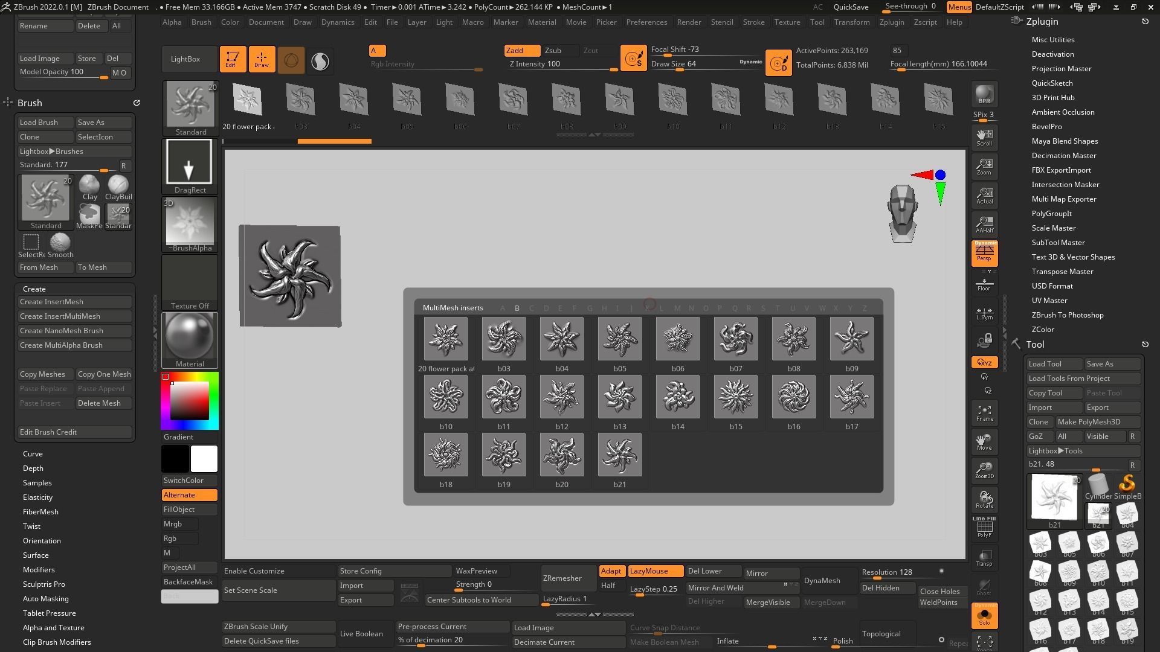Click the white secondary color swatch
Screen dimensions: 1160x652
[x=204, y=459]
